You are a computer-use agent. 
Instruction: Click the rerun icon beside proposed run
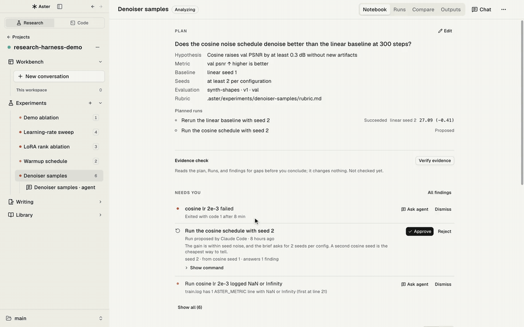click(177, 231)
